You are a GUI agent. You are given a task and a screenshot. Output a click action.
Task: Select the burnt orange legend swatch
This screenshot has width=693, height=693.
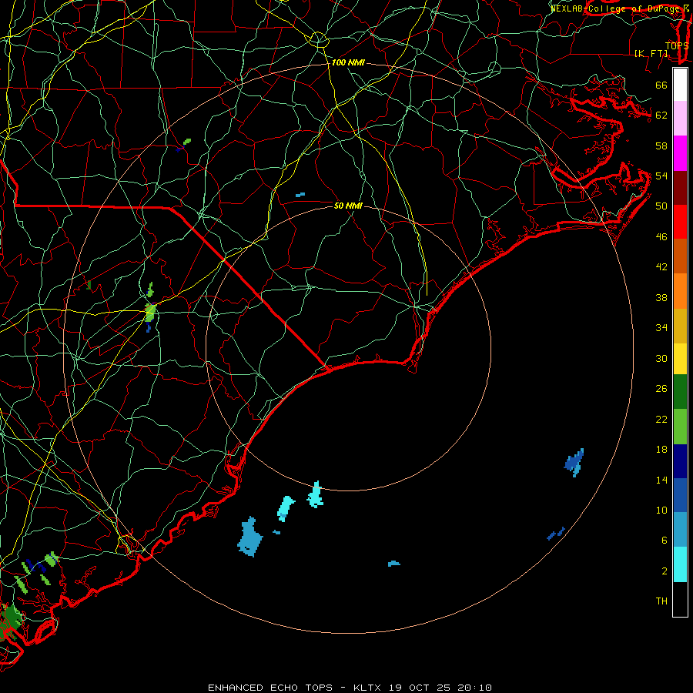pos(680,256)
